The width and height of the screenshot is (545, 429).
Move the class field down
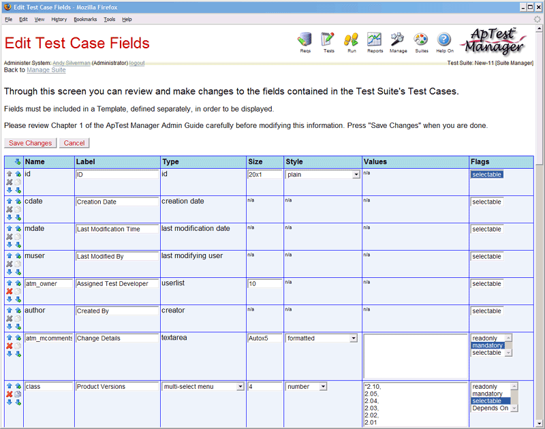(x=10, y=402)
